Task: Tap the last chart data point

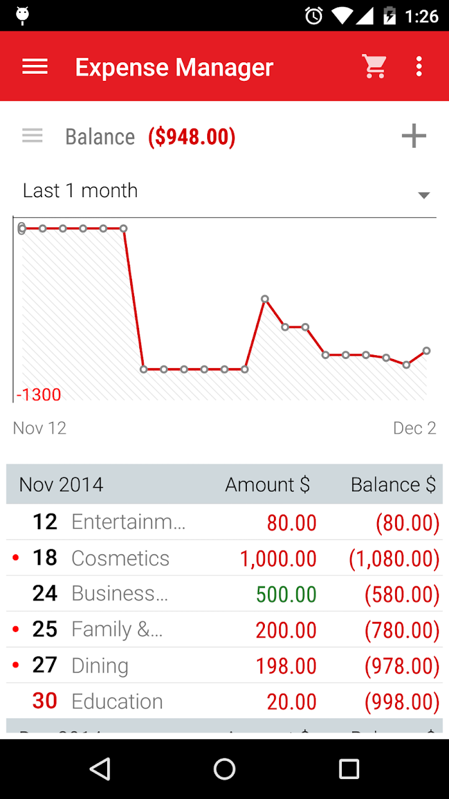Action: (x=427, y=351)
